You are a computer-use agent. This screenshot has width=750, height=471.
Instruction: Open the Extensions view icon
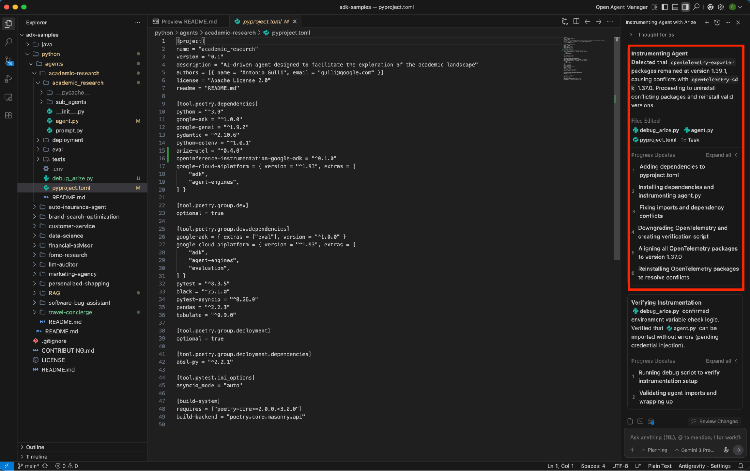pos(8,115)
